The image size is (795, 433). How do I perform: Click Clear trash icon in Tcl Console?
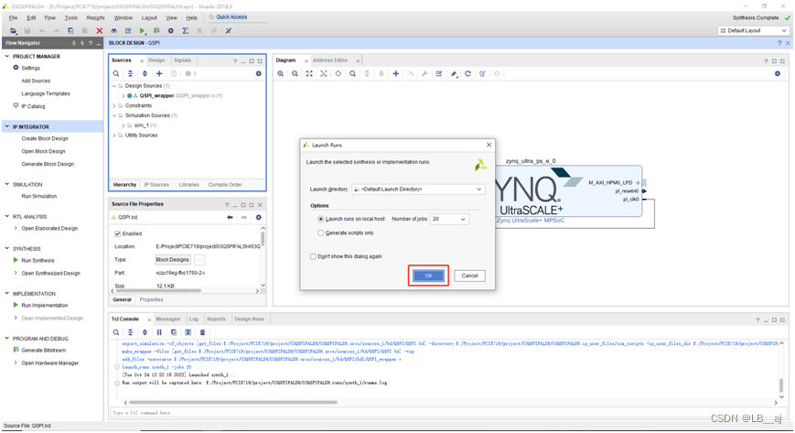pos(202,332)
